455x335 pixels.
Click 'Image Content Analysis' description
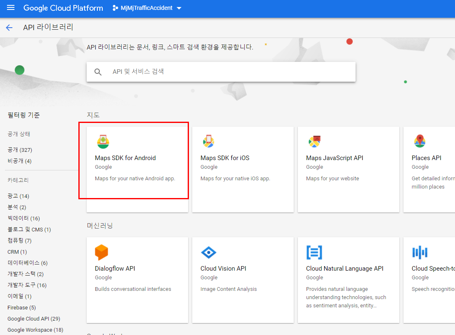pyautogui.click(x=229, y=289)
